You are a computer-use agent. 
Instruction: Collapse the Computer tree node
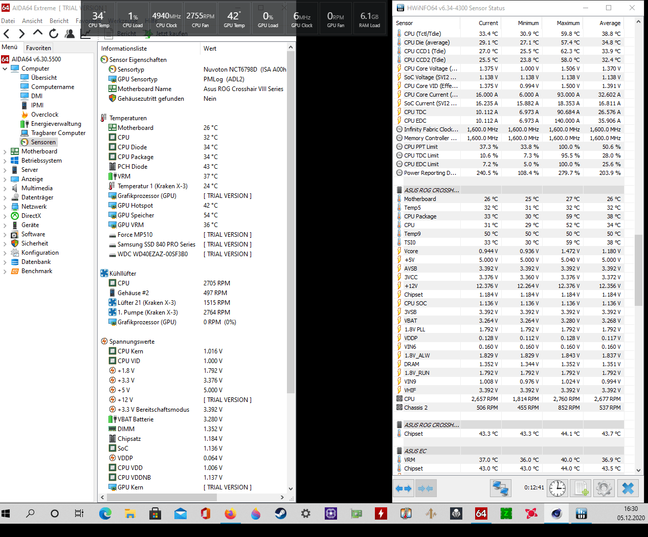5,69
